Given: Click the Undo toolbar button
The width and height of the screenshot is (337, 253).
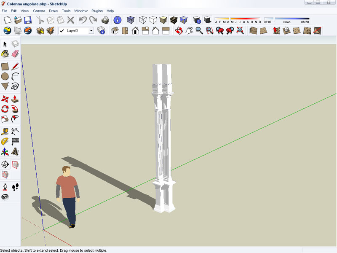Looking at the screenshot, I should point(83,20).
